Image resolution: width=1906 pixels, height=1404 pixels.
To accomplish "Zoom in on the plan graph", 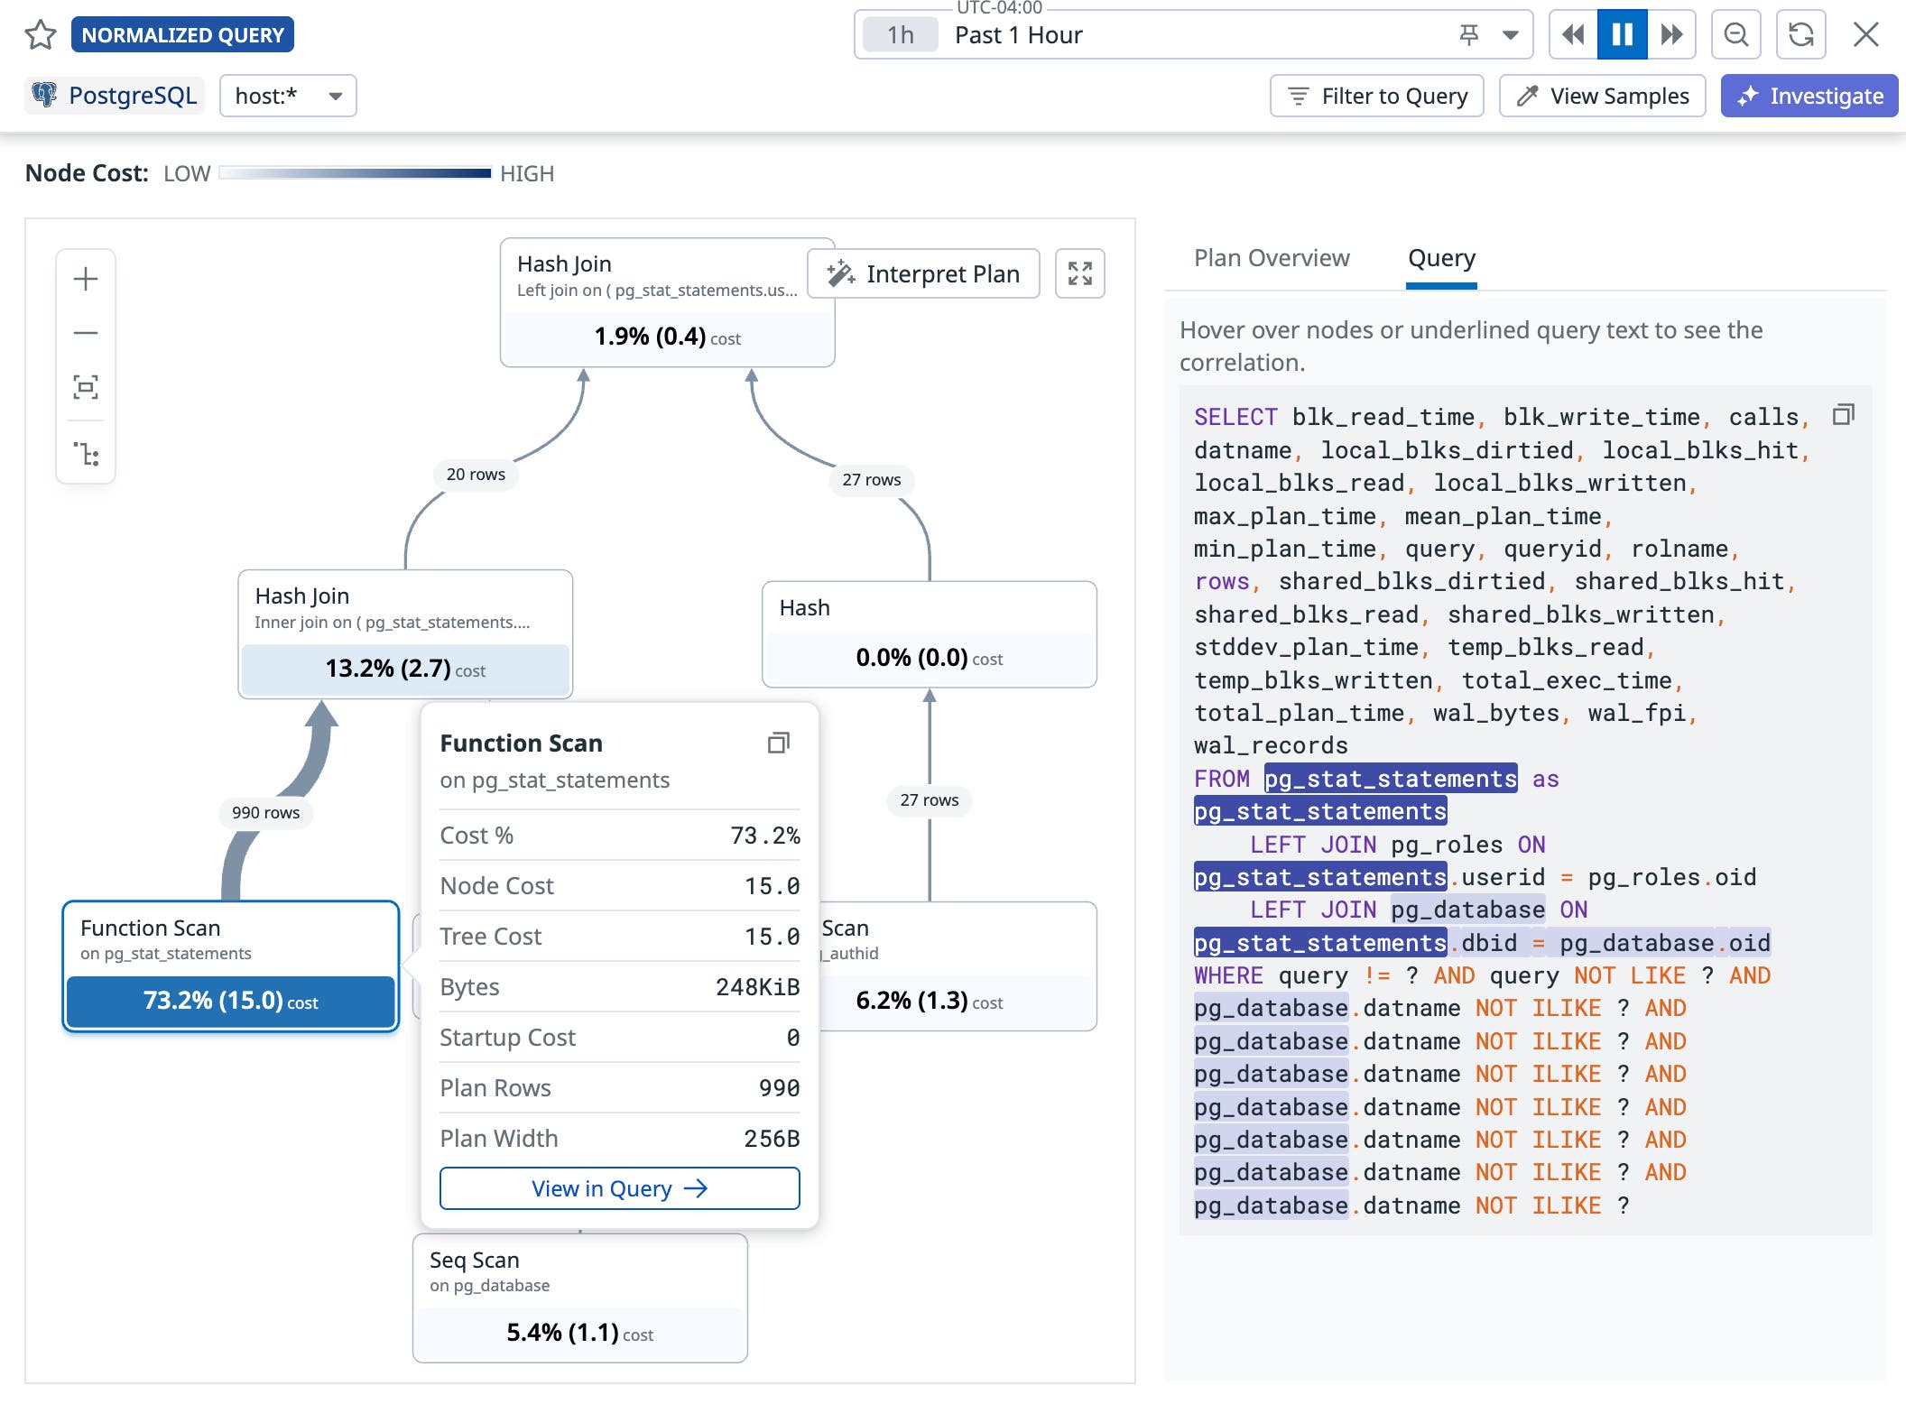I will [86, 279].
